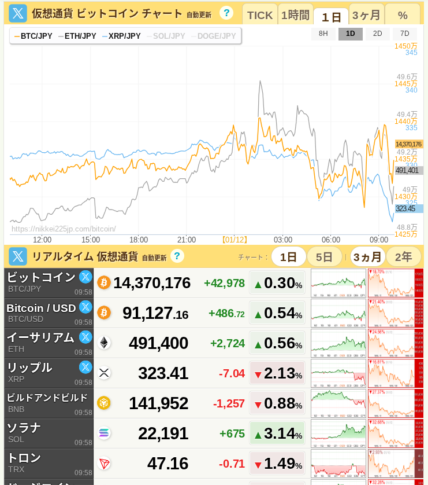Switch to the TICK chart tab
Image resolution: width=428 pixels, height=485 pixels.
point(259,16)
